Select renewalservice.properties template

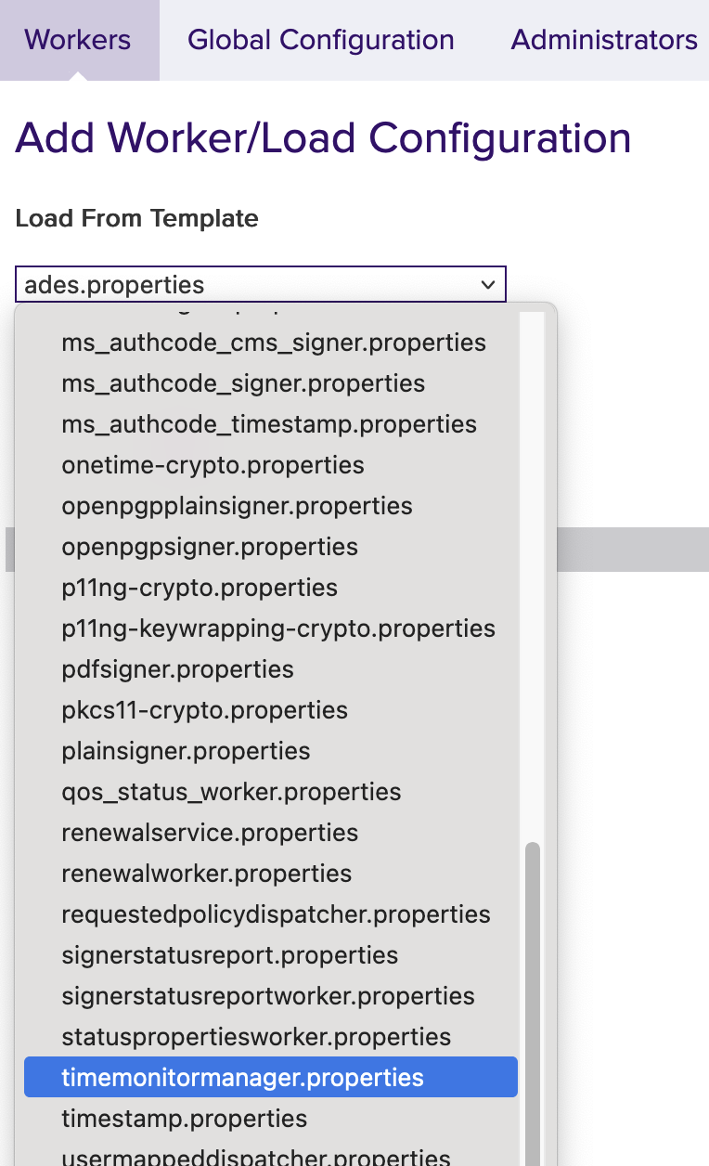210,833
